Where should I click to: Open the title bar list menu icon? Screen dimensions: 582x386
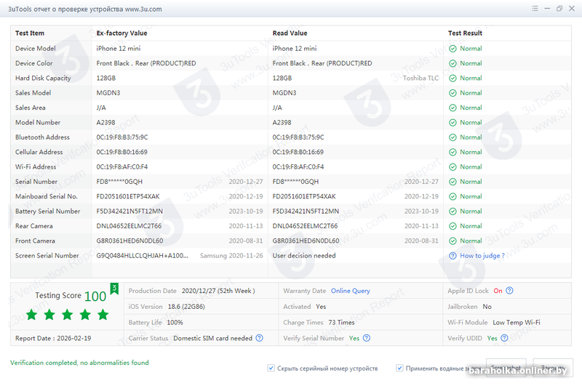[534, 9]
